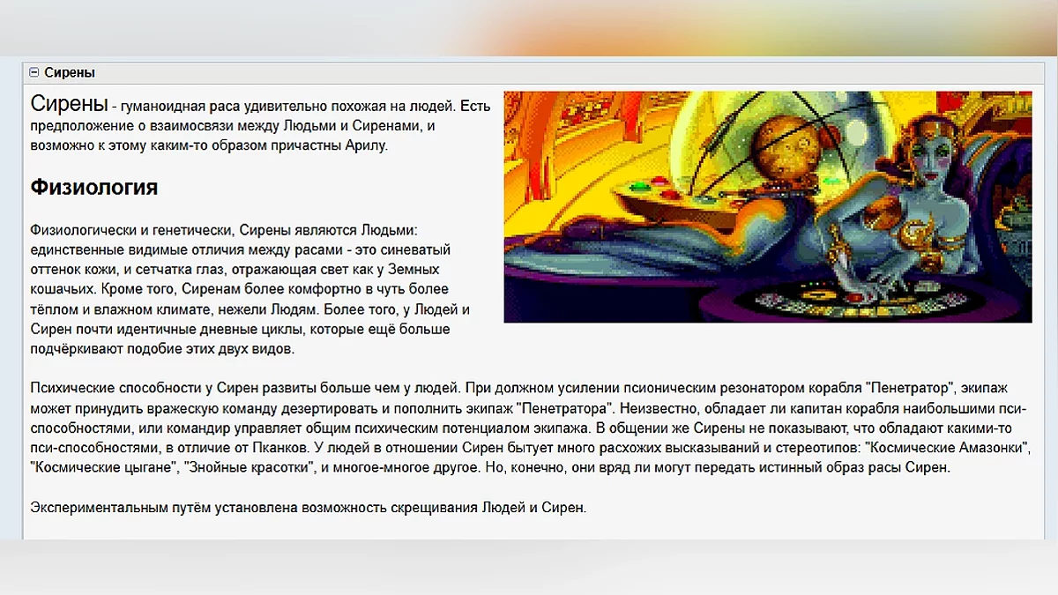Collapse the Сирены section
The width and height of the screenshot is (1058, 595).
pos(34,72)
